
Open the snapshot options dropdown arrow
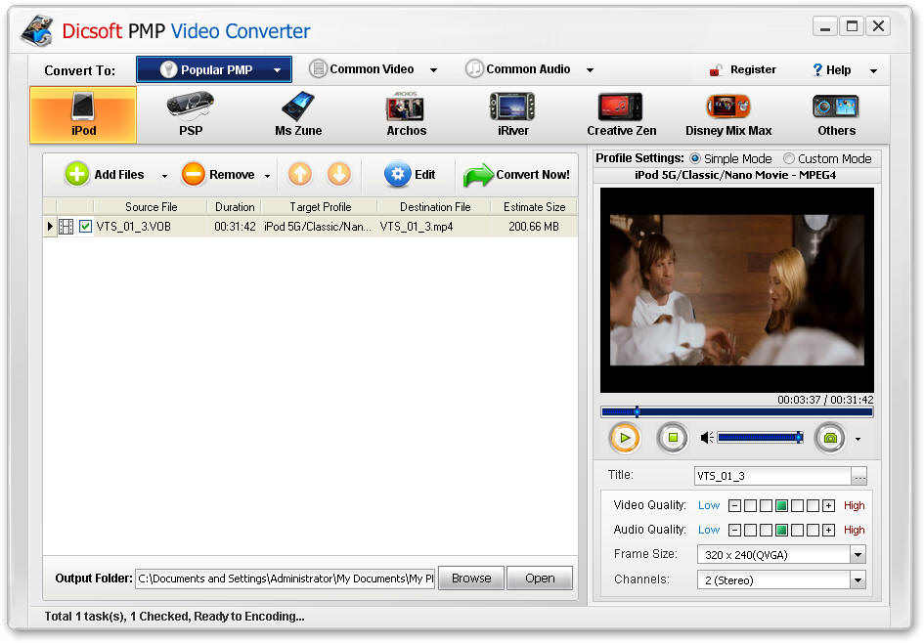[858, 439]
